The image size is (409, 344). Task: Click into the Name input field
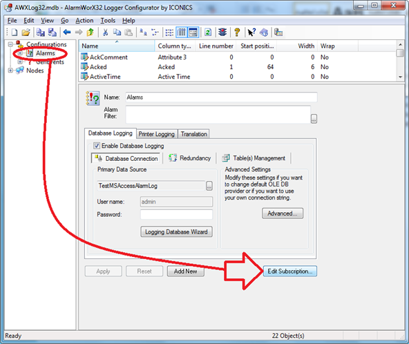(x=221, y=97)
